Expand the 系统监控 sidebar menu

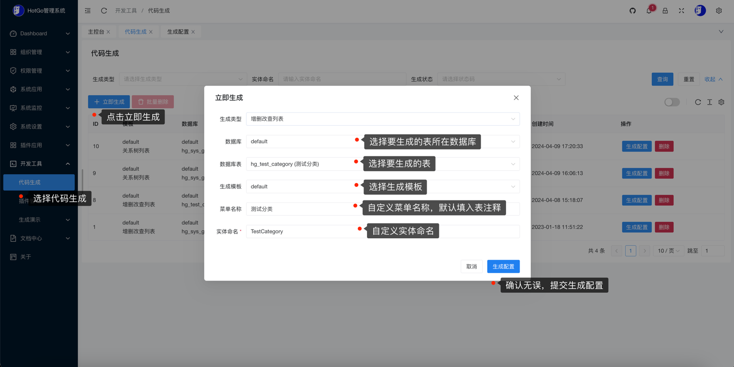click(x=39, y=108)
